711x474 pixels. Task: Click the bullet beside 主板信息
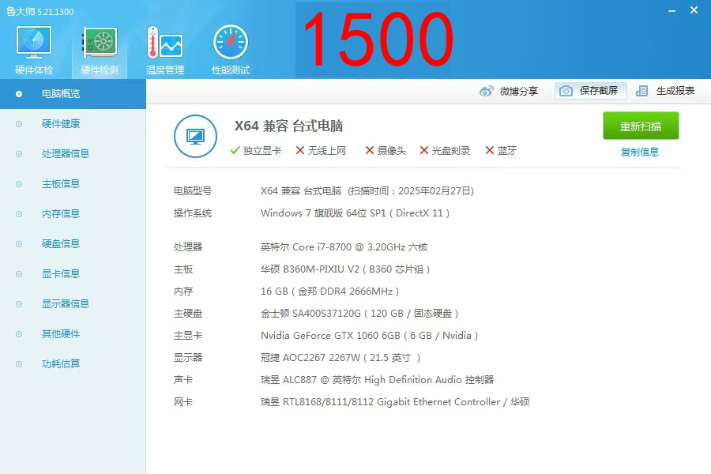pos(19,184)
